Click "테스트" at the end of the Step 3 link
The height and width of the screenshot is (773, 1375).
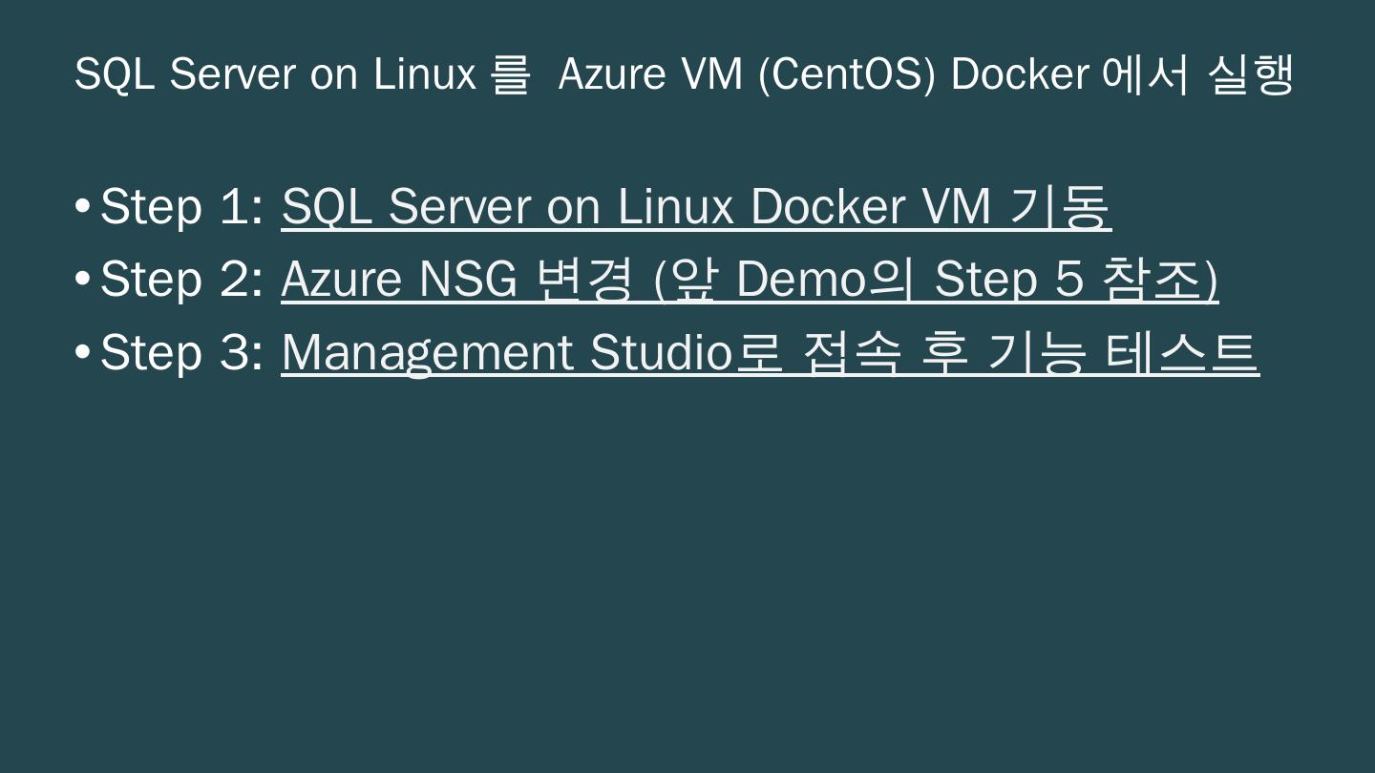point(1182,352)
